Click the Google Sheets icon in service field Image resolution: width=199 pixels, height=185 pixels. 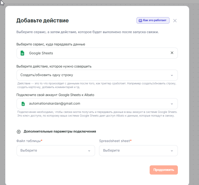point(22,53)
